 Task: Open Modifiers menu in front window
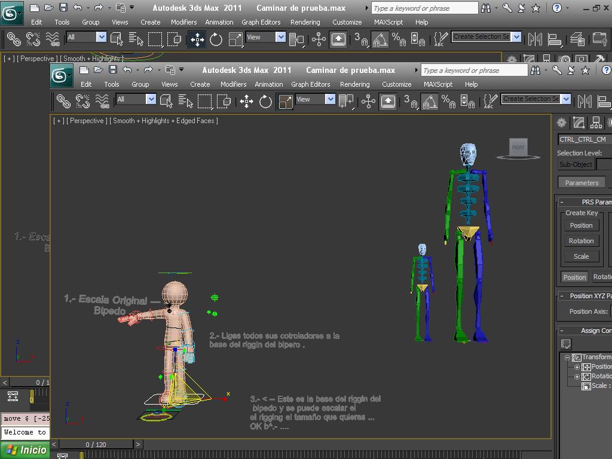click(x=234, y=84)
